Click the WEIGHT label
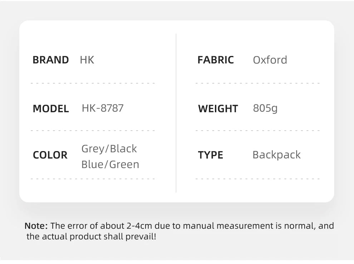The image size is (354, 264). (218, 109)
